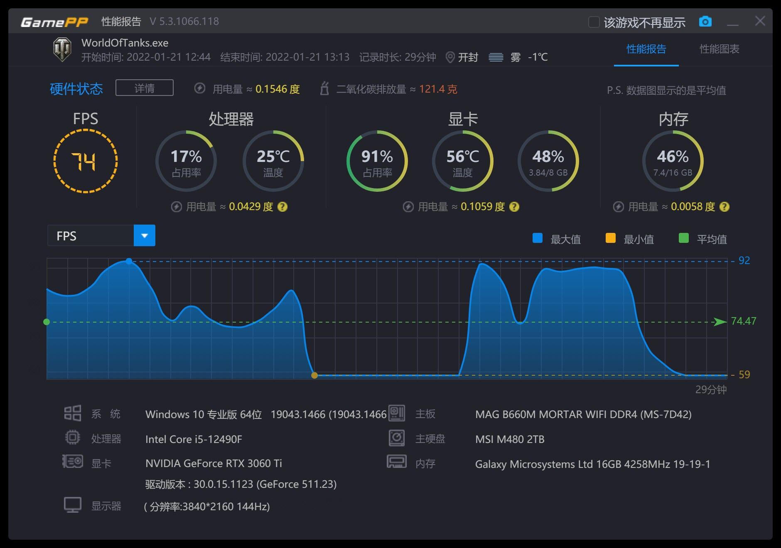Click the help icon beside memory power 0.0058
Image resolution: width=781 pixels, height=548 pixels.
(725, 206)
